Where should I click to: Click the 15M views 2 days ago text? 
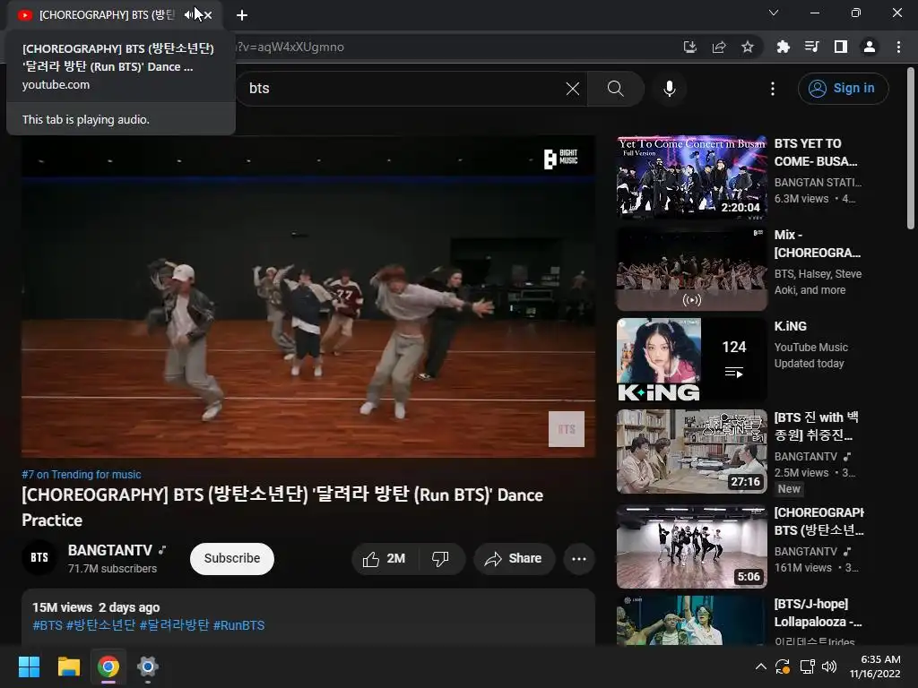point(96,608)
